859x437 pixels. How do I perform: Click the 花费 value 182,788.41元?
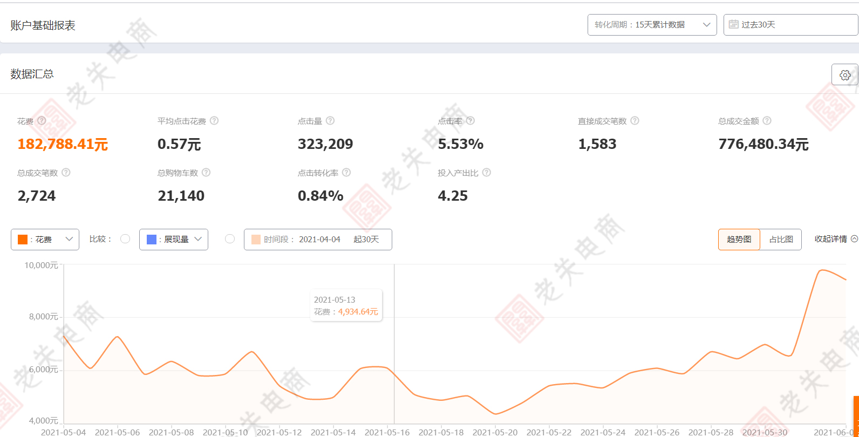63,144
